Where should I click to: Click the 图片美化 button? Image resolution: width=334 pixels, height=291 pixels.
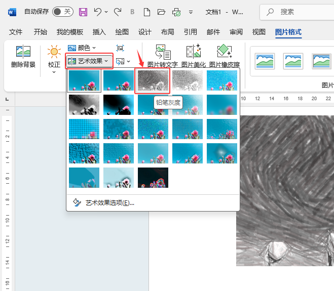[x=194, y=56]
